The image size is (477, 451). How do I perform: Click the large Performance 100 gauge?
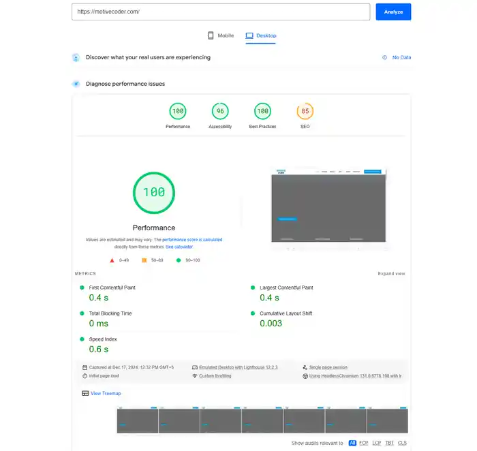154,193
